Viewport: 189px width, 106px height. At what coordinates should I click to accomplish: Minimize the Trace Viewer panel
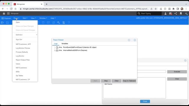coord(129,40)
